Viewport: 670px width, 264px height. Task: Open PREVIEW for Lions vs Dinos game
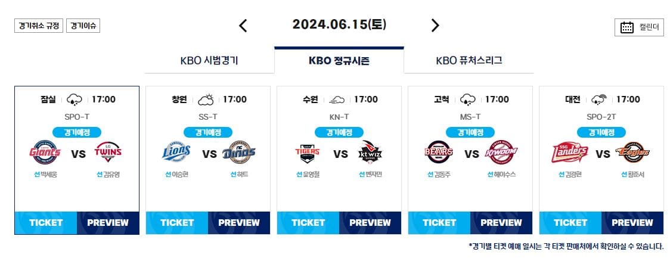click(239, 222)
